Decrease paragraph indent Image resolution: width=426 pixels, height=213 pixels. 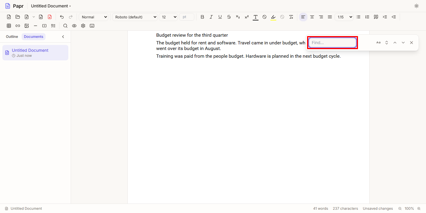[394, 17]
